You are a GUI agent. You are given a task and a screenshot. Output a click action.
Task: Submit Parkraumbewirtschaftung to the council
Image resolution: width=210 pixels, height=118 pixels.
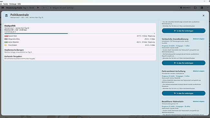[184, 93]
